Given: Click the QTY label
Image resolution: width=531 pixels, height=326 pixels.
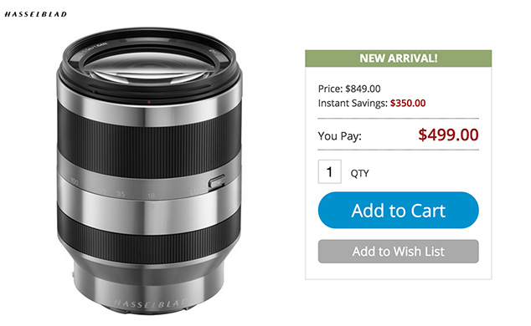Looking at the screenshot, I should click(359, 173).
